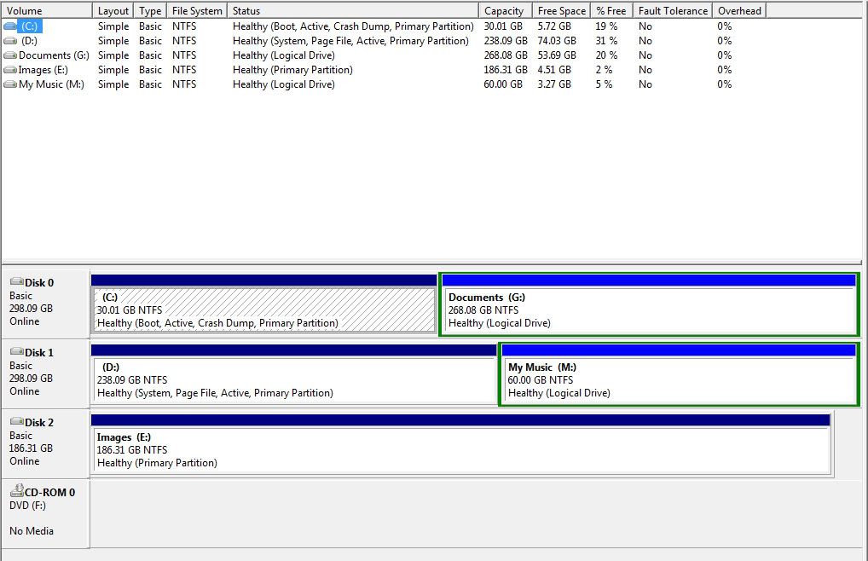Click the DVD (F:) text
The width and height of the screenshot is (868, 561).
(27, 505)
